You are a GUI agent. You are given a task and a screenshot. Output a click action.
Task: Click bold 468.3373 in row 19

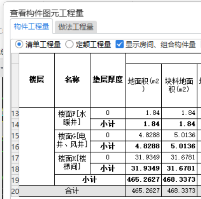point(179,180)
